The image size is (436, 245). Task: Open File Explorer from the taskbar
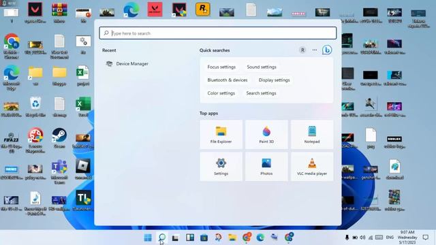pyautogui.click(x=232, y=238)
